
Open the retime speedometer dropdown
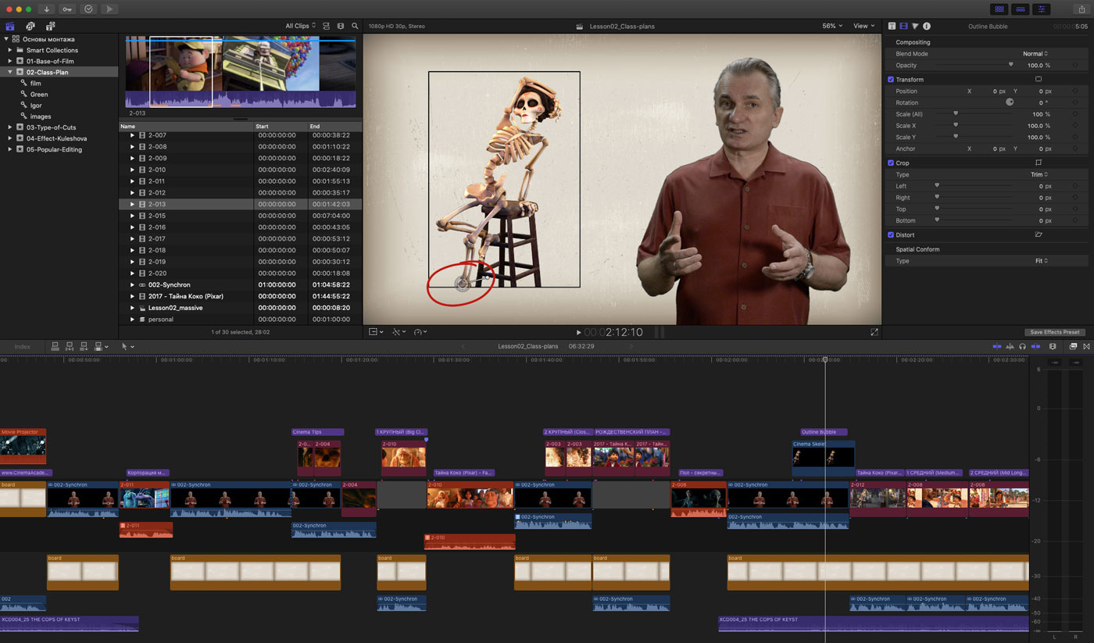420,332
